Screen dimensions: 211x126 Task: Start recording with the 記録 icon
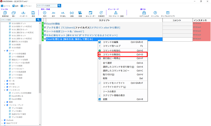click(80, 13)
